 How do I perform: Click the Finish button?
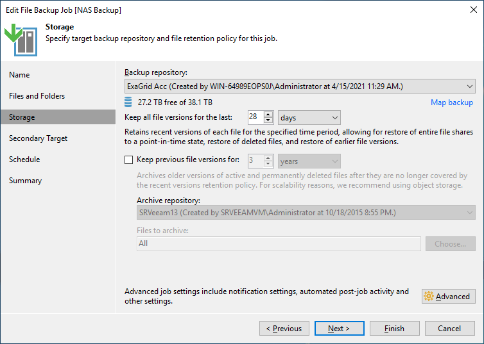coord(395,328)
